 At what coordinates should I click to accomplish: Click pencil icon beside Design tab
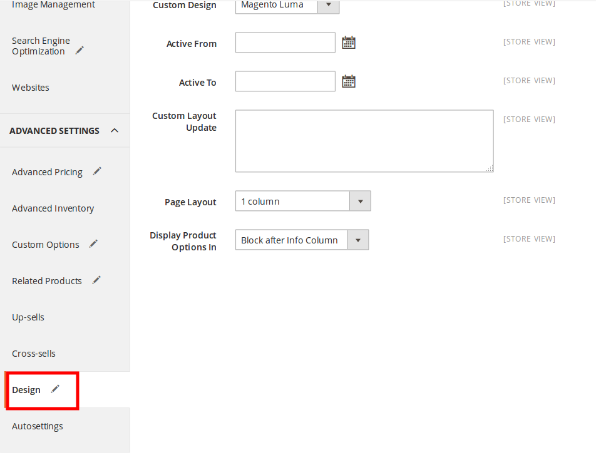coord(55,389)
